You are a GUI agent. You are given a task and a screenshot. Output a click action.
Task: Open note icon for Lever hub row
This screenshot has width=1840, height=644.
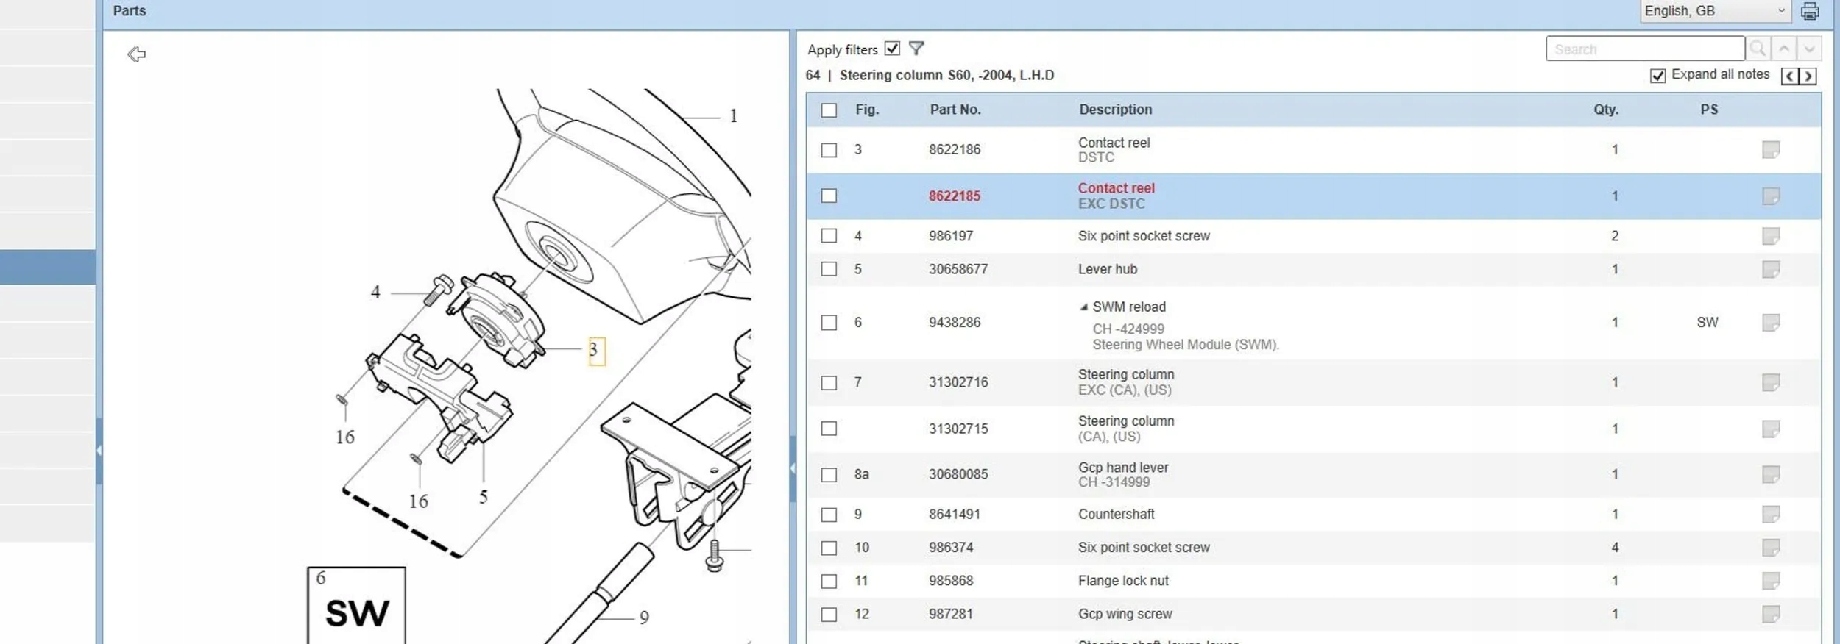coord(1771,269)
